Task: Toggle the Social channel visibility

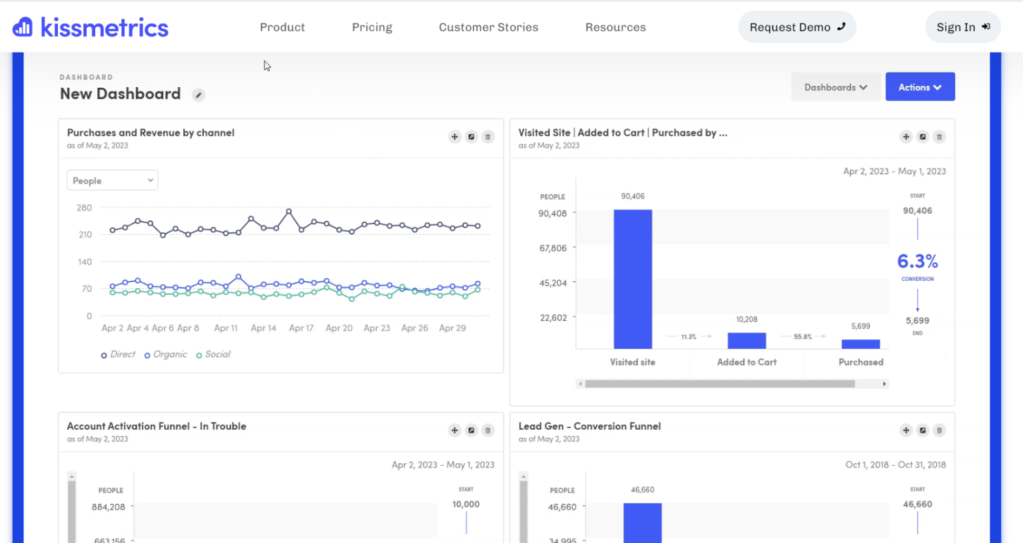Action: click(x=213, y=354)
